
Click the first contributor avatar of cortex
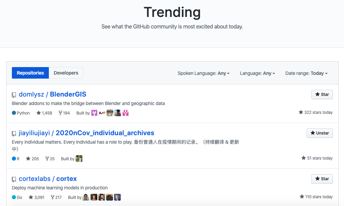(x=86, y=197)
